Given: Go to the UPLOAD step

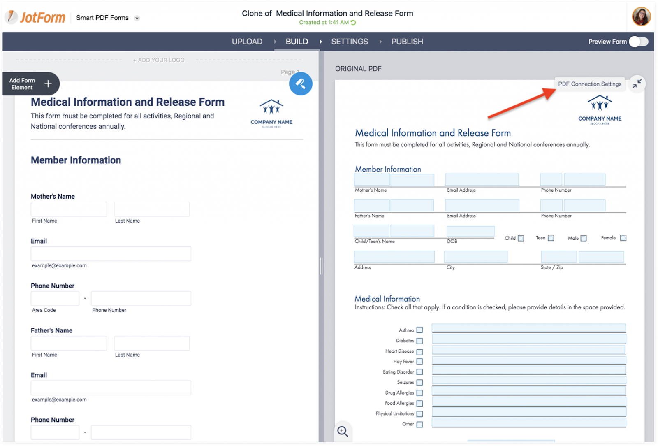Looking at the screenshot, I should coord(247,42).
